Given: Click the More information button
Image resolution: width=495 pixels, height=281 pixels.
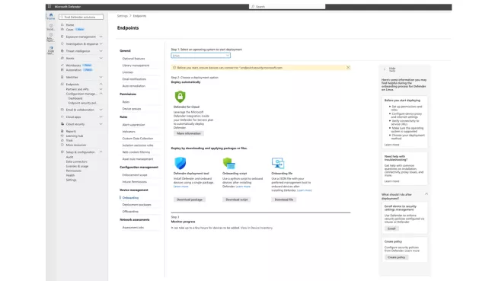Looking at the screenshot, I should pos(189,133).
